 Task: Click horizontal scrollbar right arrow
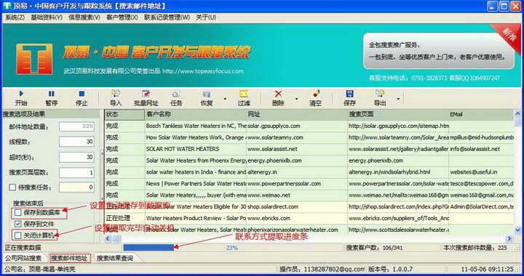pos(509,238)
